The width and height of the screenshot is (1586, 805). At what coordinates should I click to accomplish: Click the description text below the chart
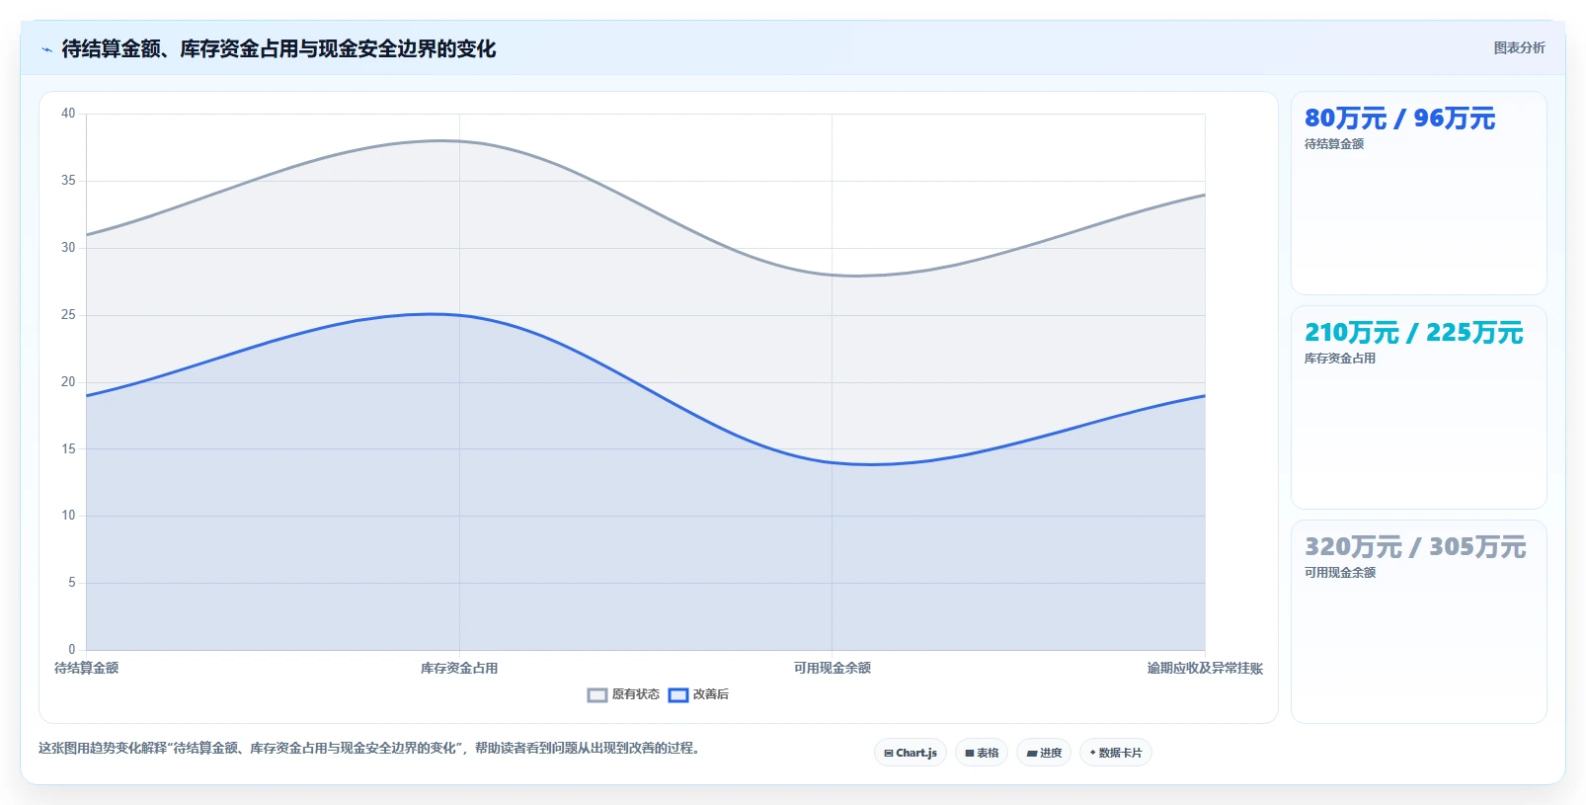370,748
